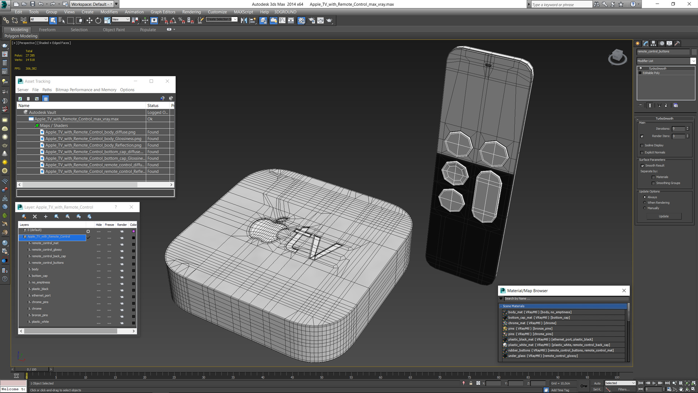
Task: Toggle the Percent Snap tool
Action: coord(182,20)
